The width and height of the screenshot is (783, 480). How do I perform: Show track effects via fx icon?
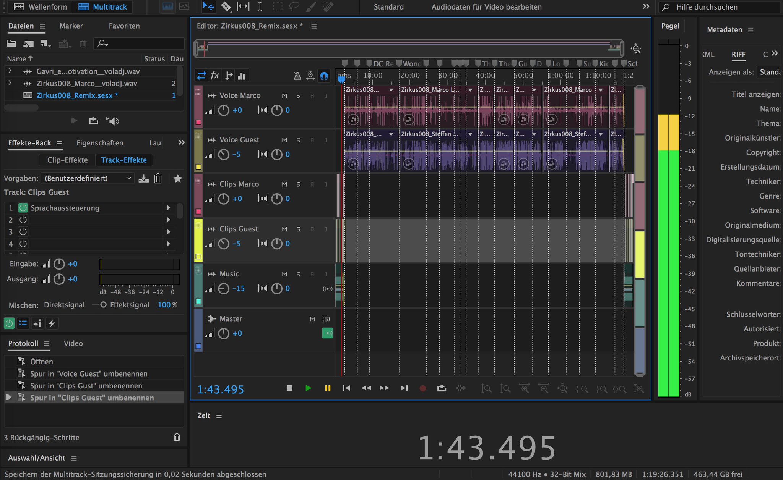pyautogui.click(x=215, y=76)
